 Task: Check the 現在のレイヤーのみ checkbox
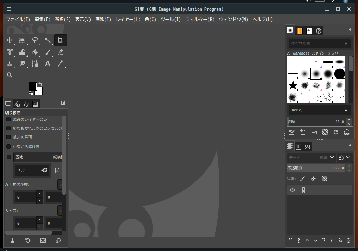coord(8,119)
